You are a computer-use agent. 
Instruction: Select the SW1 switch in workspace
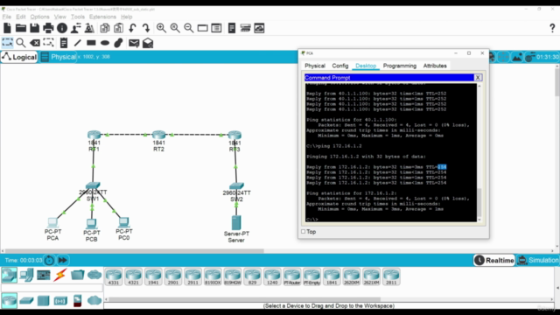(93, 185)
